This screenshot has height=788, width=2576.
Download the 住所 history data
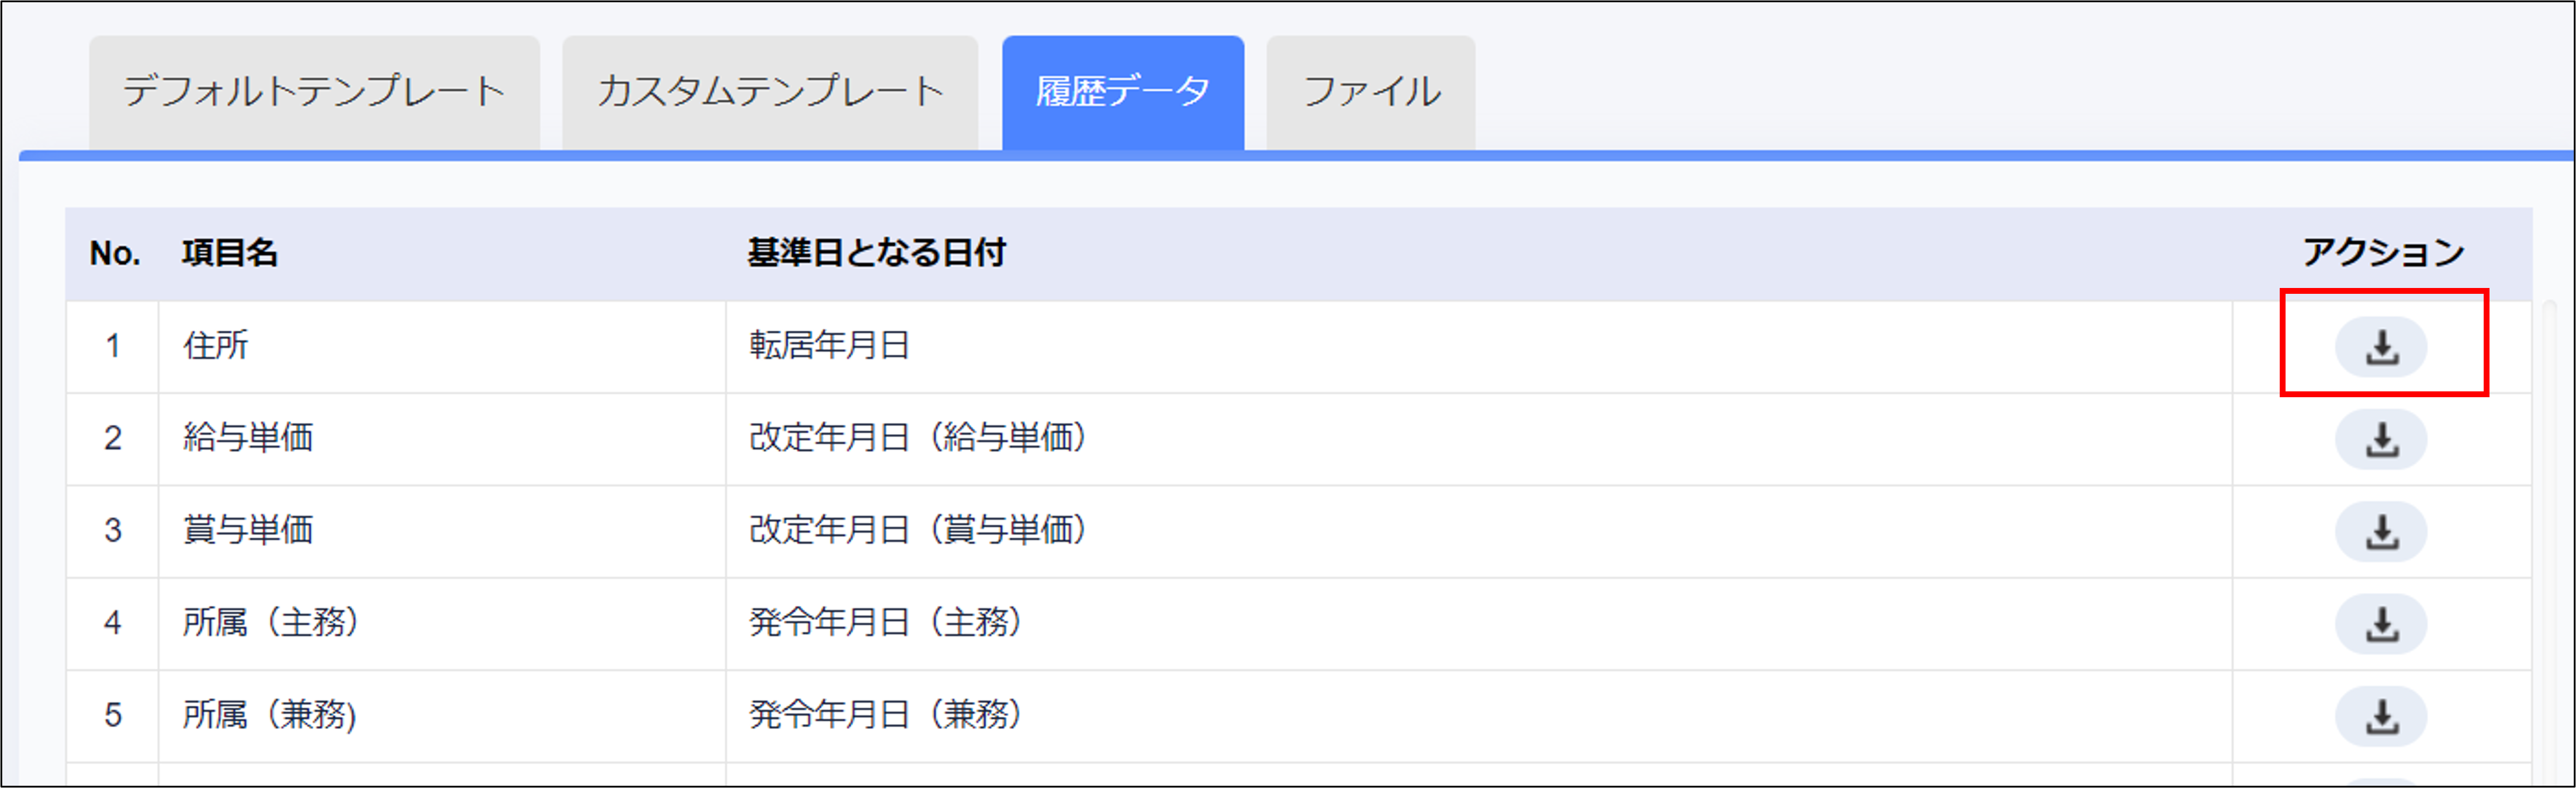click(2381, 347)
